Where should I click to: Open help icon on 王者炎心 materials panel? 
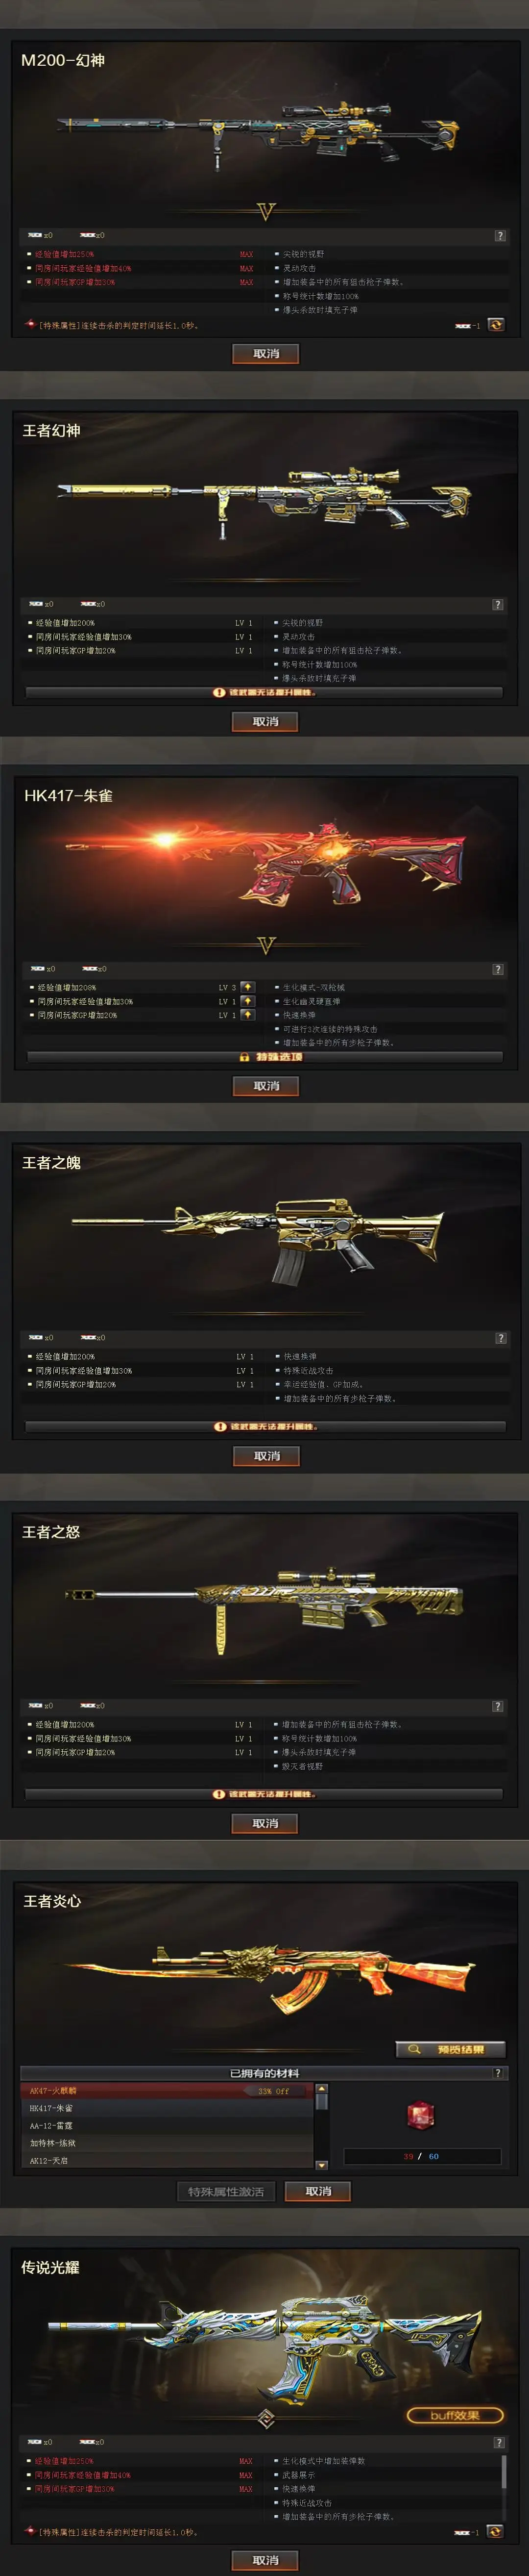click(498, 2073)
